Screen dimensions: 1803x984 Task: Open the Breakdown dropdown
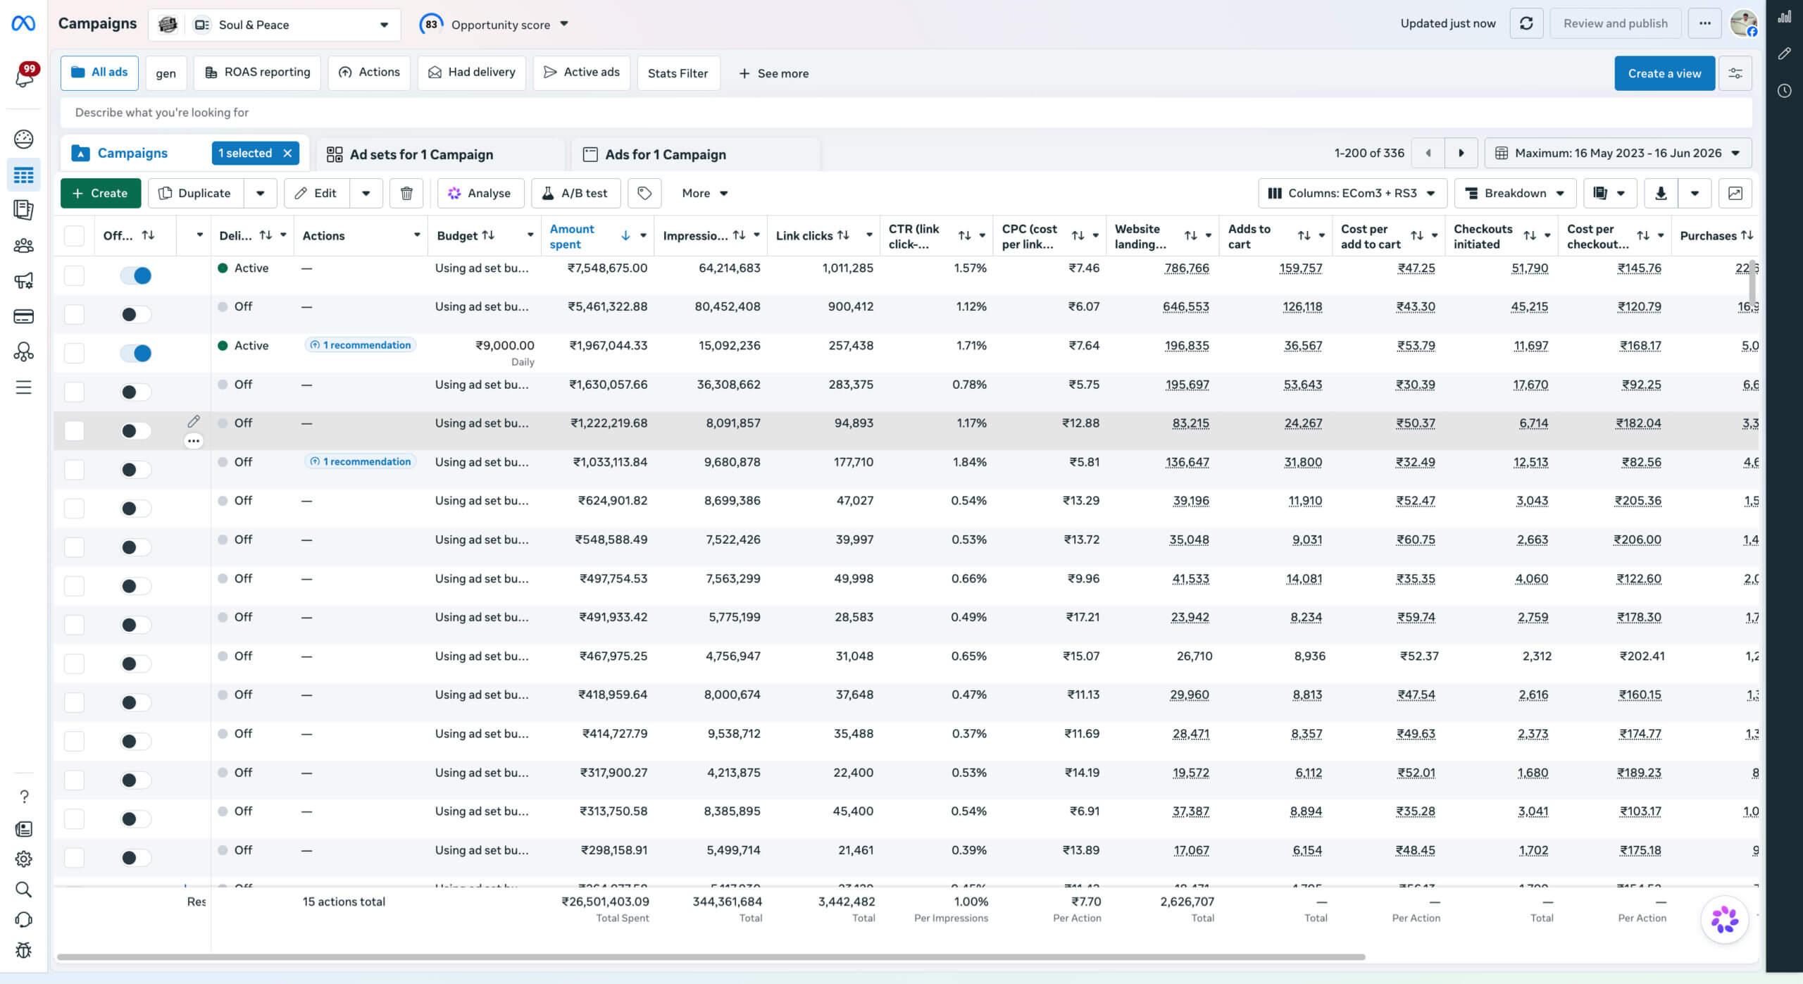coord(1516,193)
